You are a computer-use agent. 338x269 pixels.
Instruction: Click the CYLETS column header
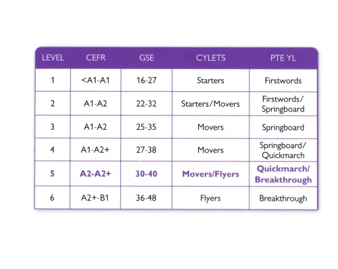click(211, 58)
